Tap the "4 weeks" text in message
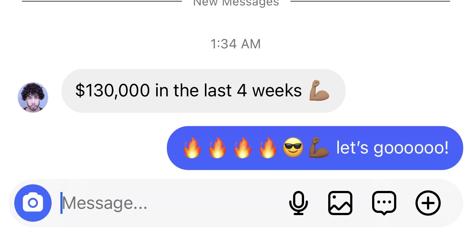 tap(269, 91)
